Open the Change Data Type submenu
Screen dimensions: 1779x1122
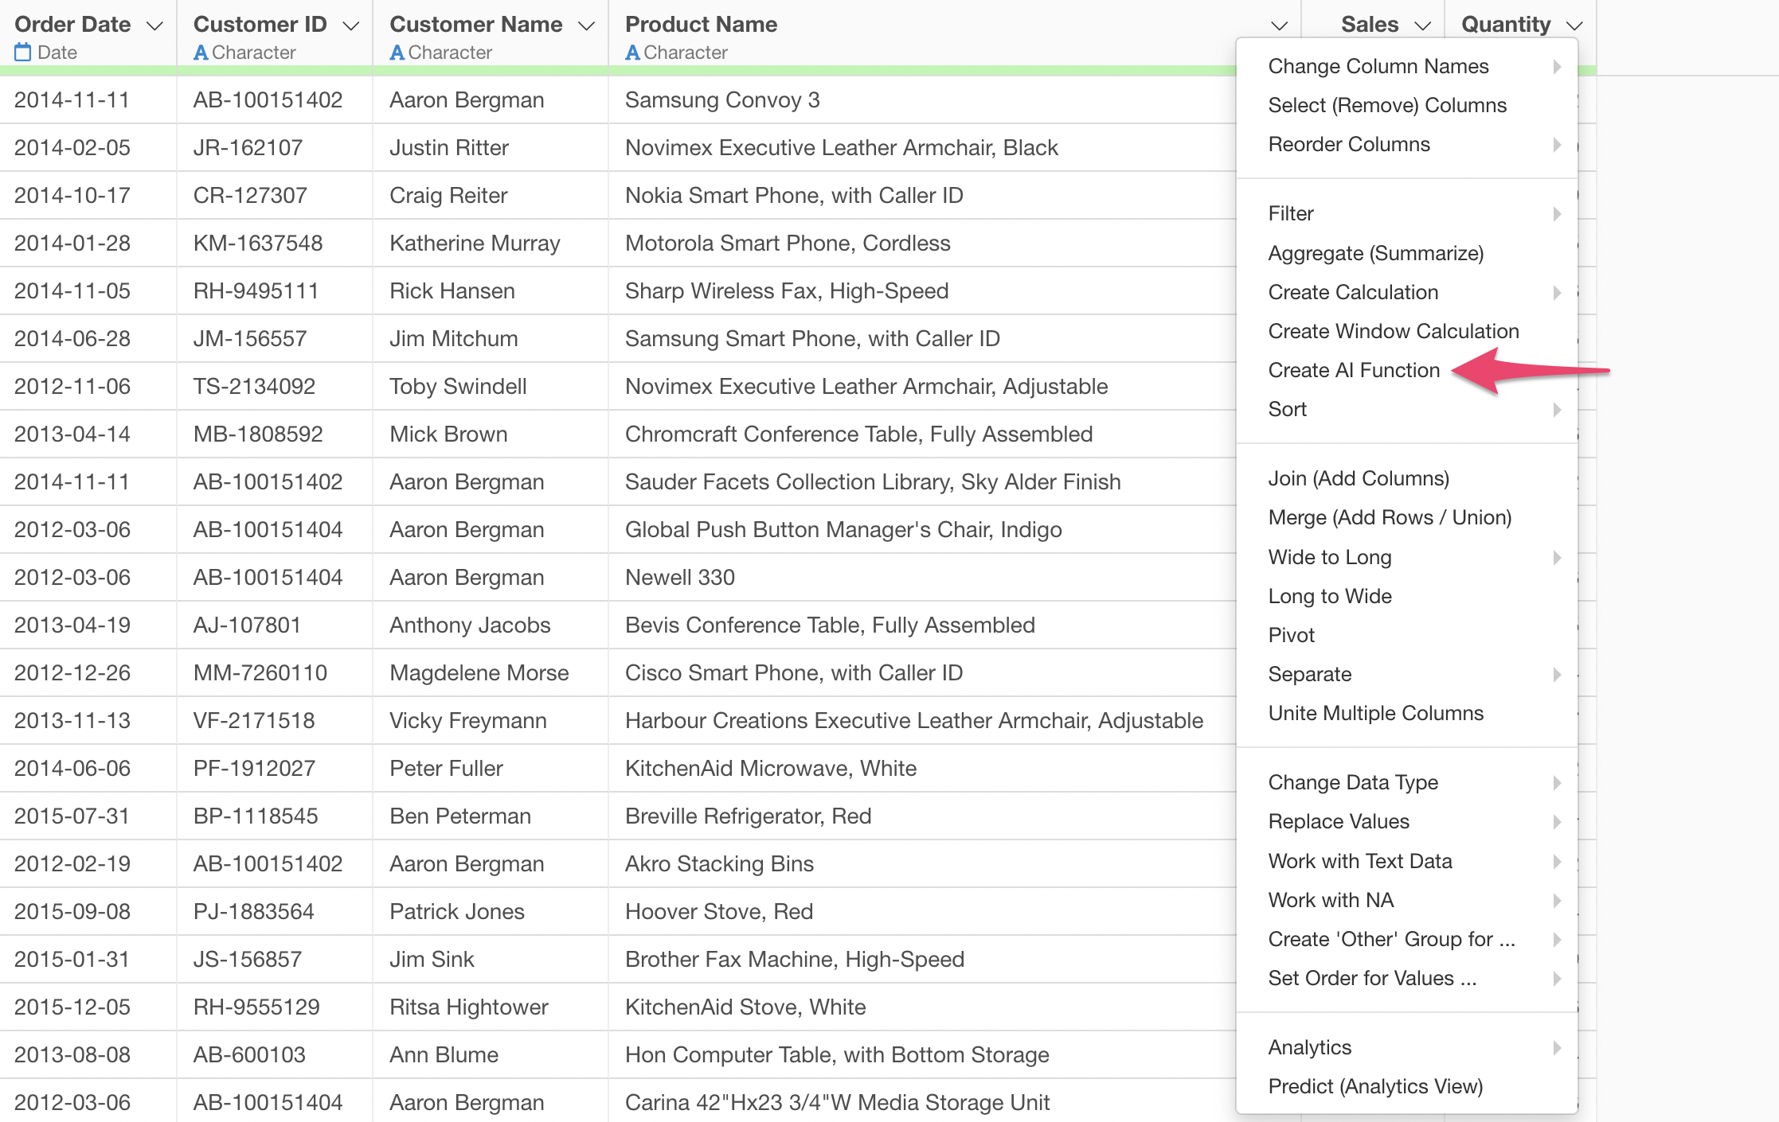pos(1352,782)
